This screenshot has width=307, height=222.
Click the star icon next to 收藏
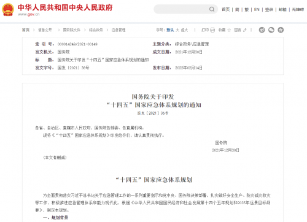229,30
